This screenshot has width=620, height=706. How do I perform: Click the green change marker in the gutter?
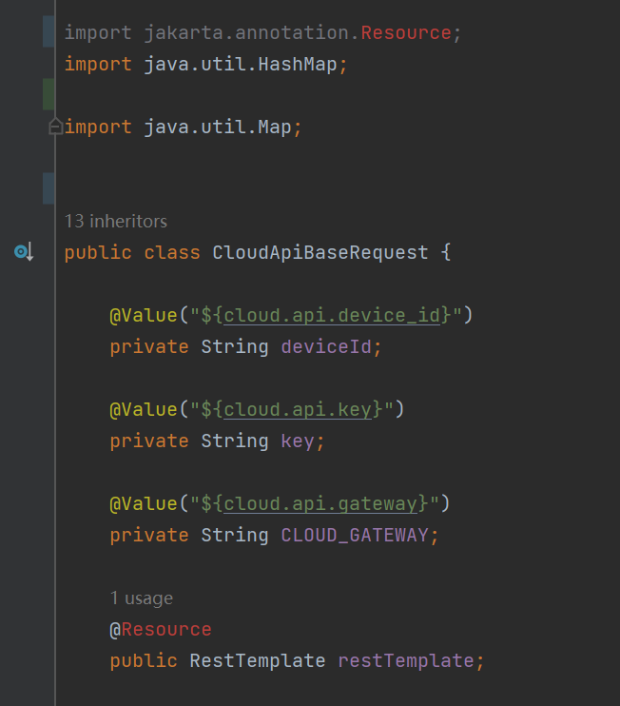(48, 94)
